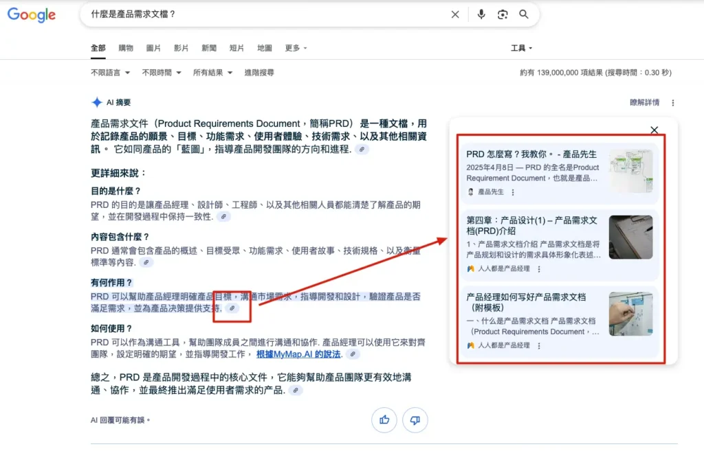Open three-dot menu for 產品先生 source
Screen dimensions: 704x451
(x=513, y=192)
